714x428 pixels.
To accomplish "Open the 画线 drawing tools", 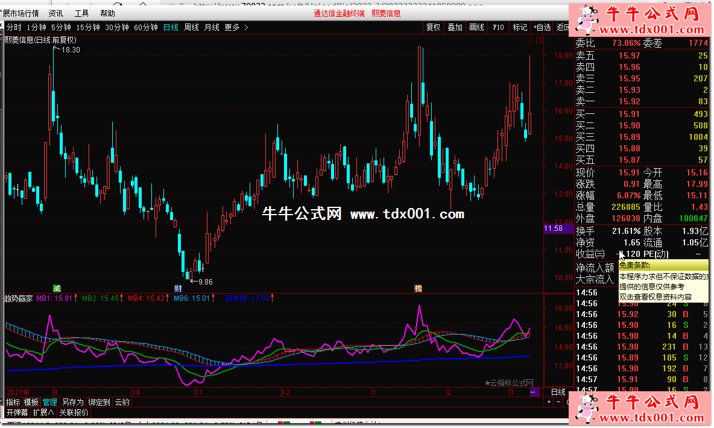I will click(x=476, y=27).
